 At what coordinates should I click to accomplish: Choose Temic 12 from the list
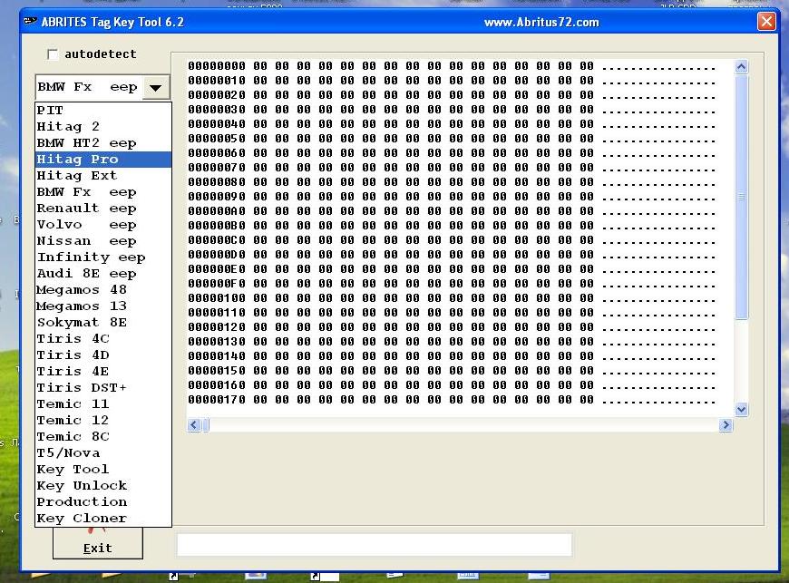[103, 420]
